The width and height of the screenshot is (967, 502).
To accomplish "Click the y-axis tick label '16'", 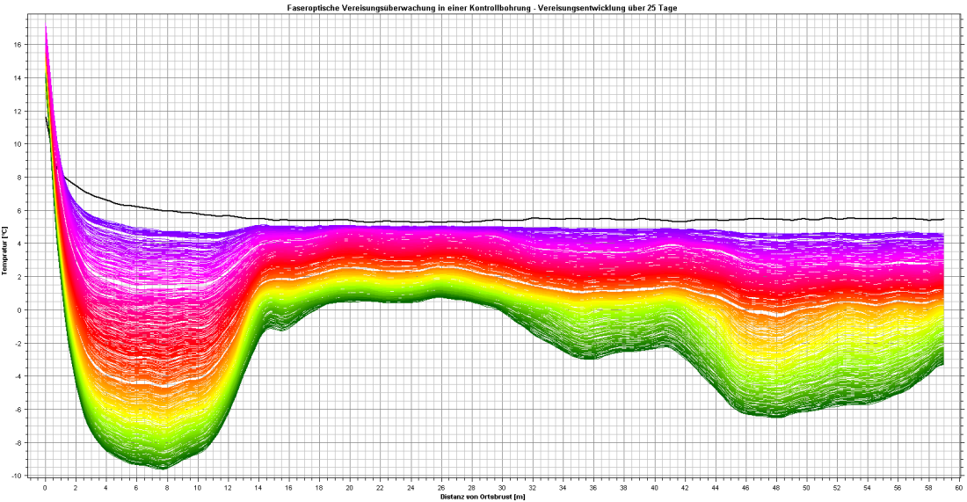I will [19, 45].
